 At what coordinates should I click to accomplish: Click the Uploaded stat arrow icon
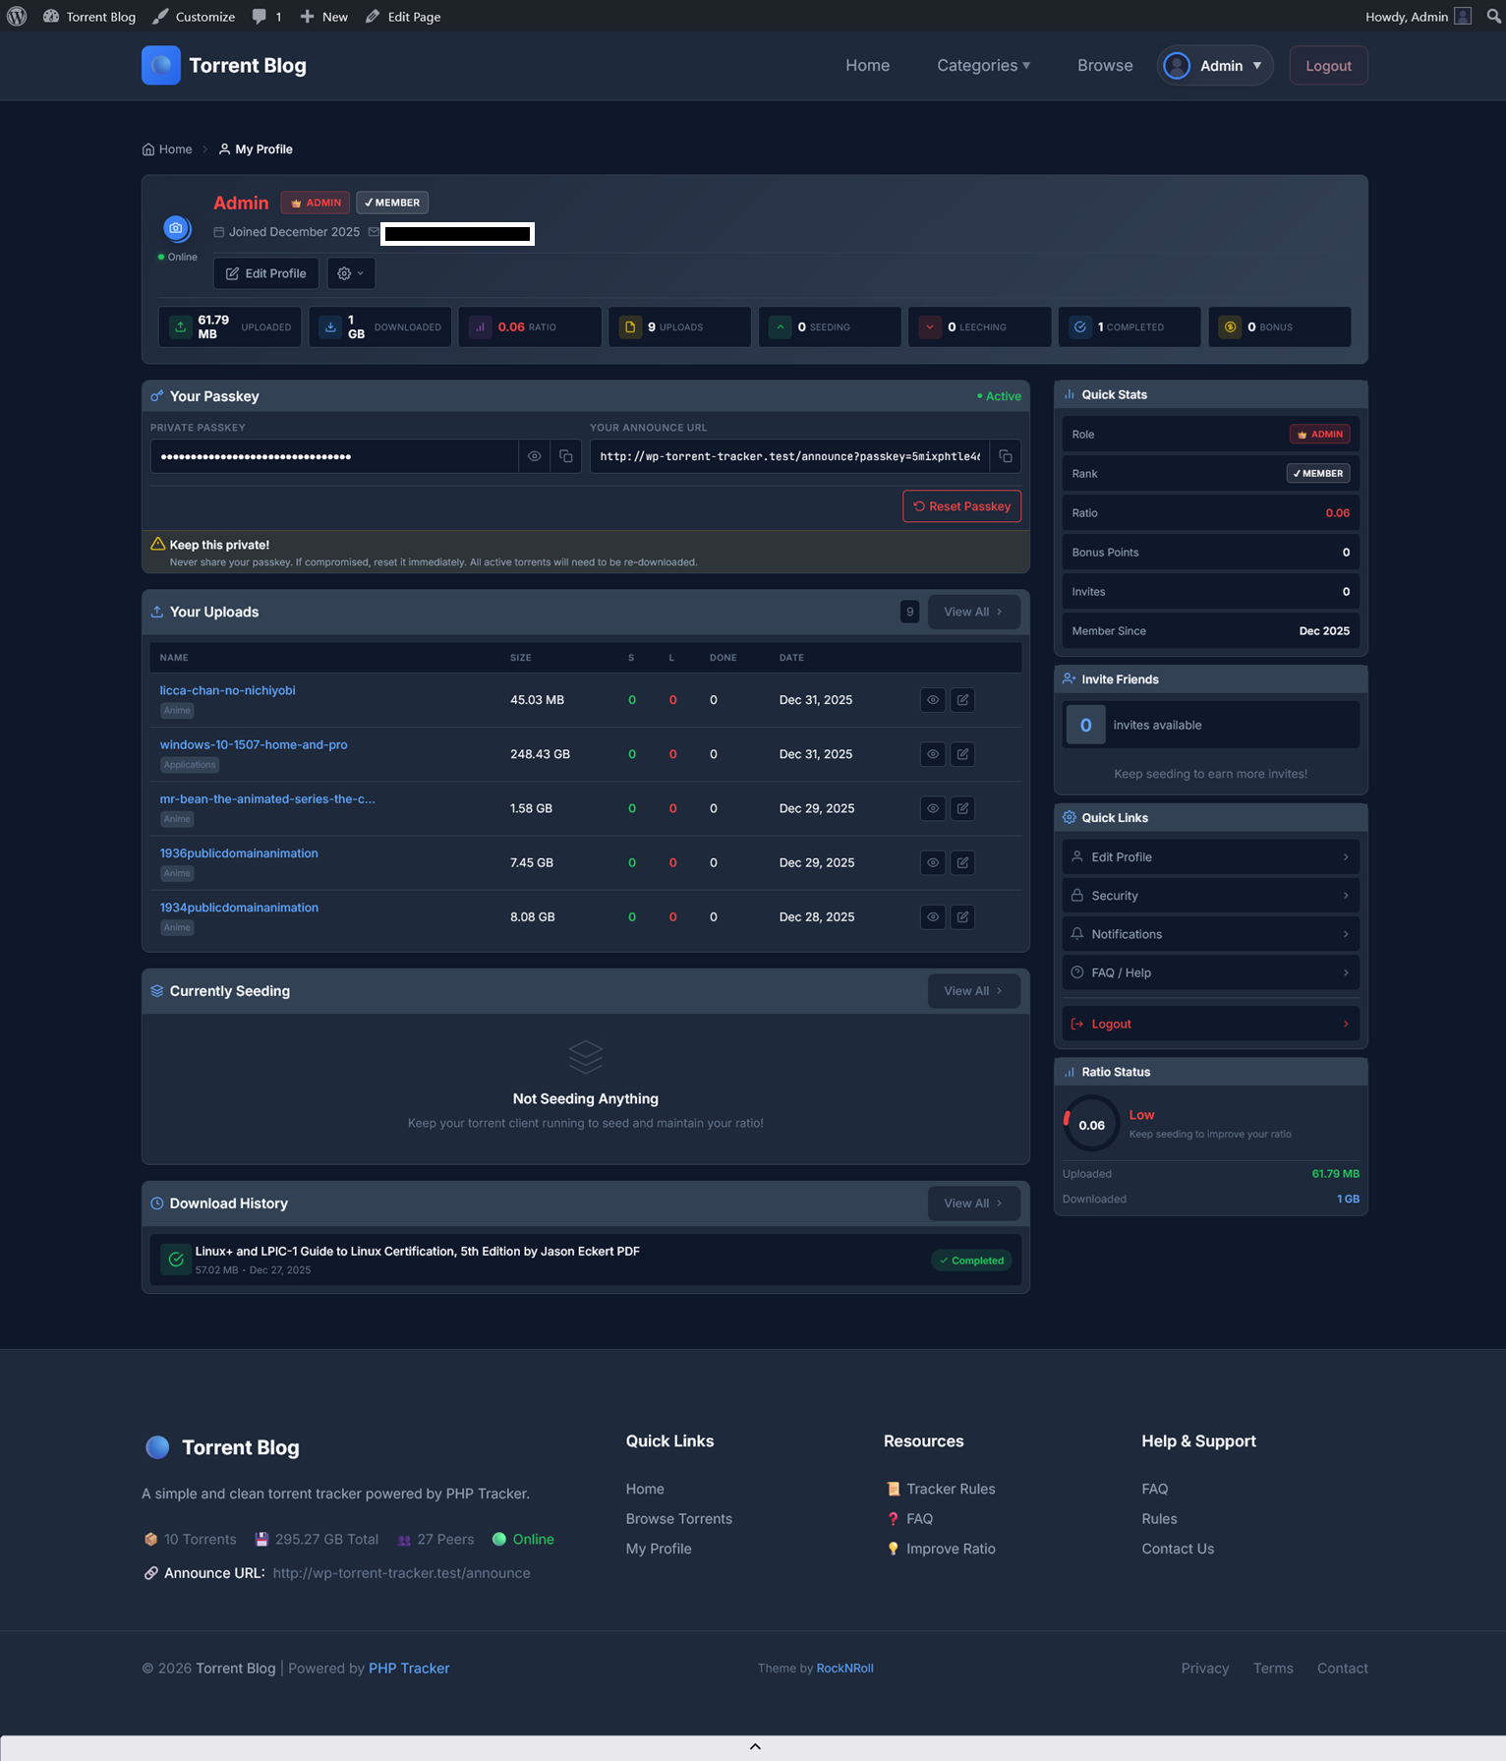tap(181, 326)
